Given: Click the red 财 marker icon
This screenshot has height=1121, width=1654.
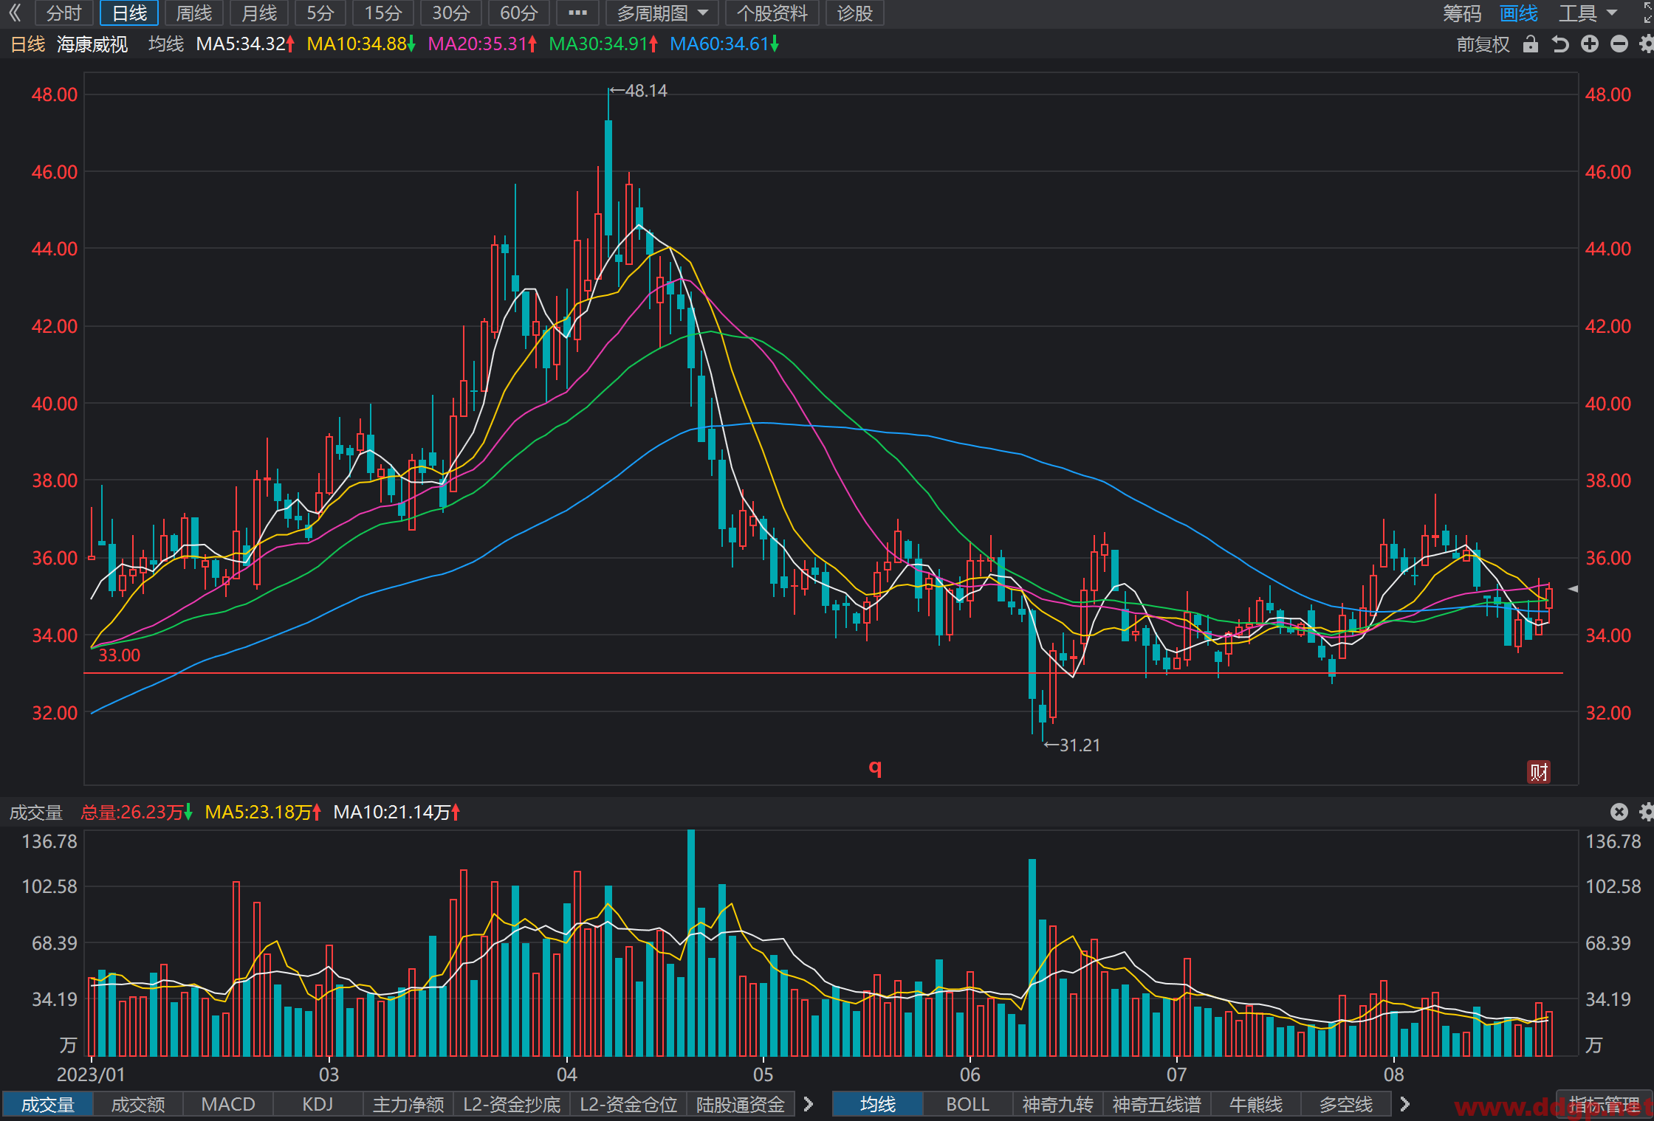Looking at the screenshot, I should point(1538,772).
